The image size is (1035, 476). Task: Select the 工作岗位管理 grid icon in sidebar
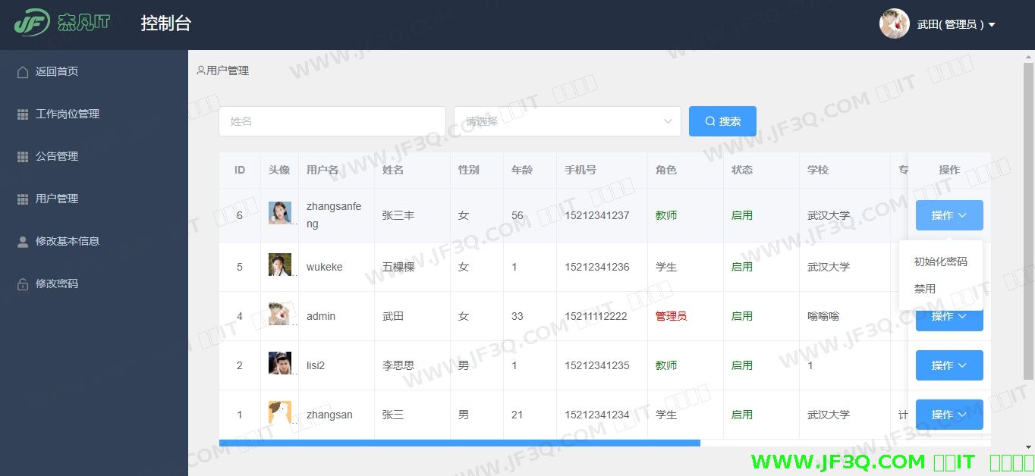[x=21, y=114]
